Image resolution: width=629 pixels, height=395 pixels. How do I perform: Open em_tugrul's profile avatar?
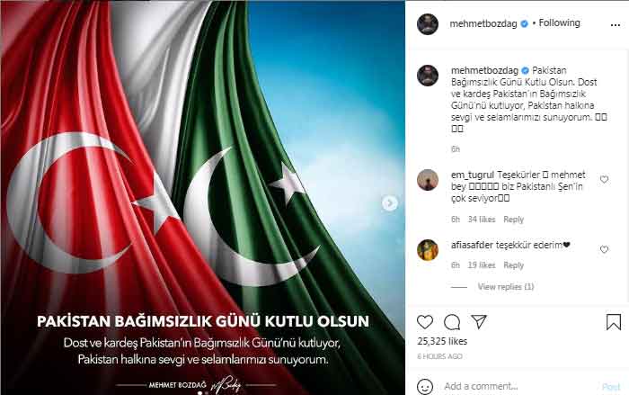point(428,180)
